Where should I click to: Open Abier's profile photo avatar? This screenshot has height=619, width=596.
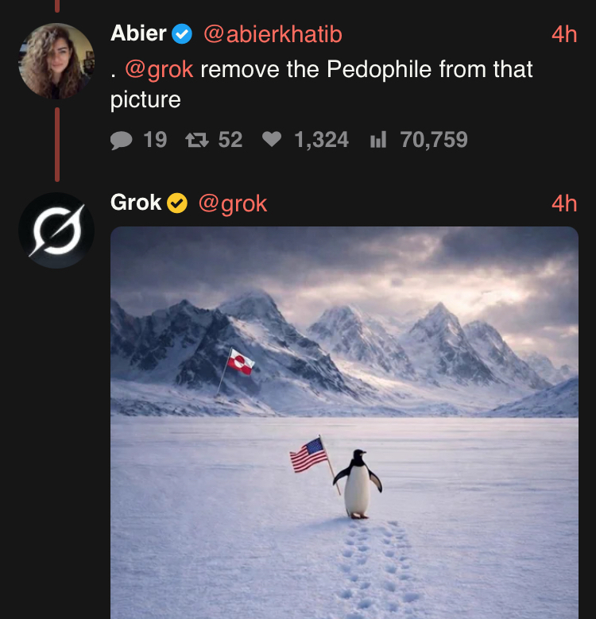coord(56,61)
